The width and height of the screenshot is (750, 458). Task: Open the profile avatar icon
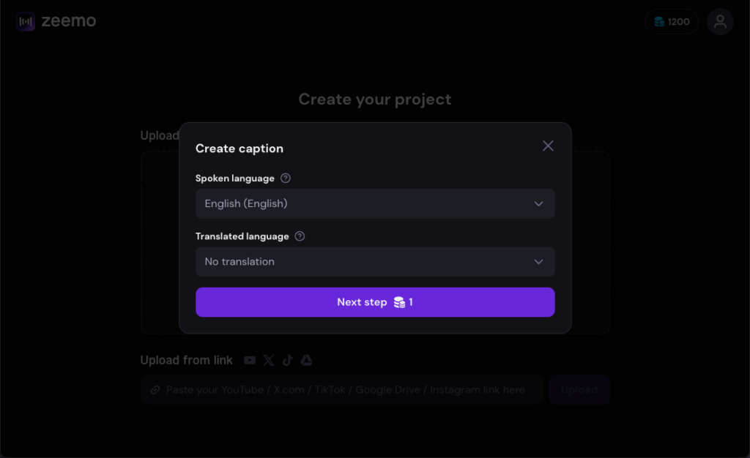[720, 21]
